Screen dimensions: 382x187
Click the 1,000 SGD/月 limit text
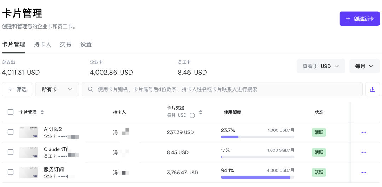coord(281,150)
